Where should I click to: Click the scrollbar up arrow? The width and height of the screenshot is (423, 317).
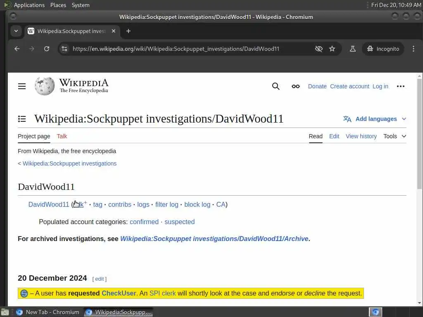tap(420, 76)
